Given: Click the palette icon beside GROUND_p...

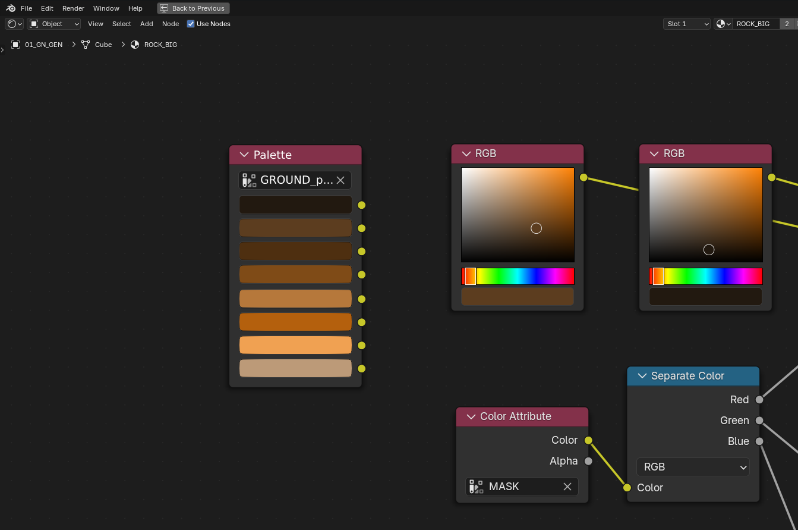Looking at the screenshot, I should click(x=250, y=180).
